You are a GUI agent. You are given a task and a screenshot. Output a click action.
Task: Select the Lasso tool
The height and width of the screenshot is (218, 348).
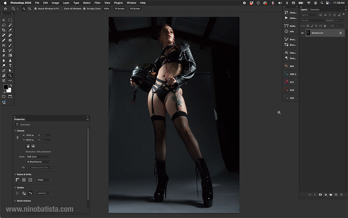4,25
